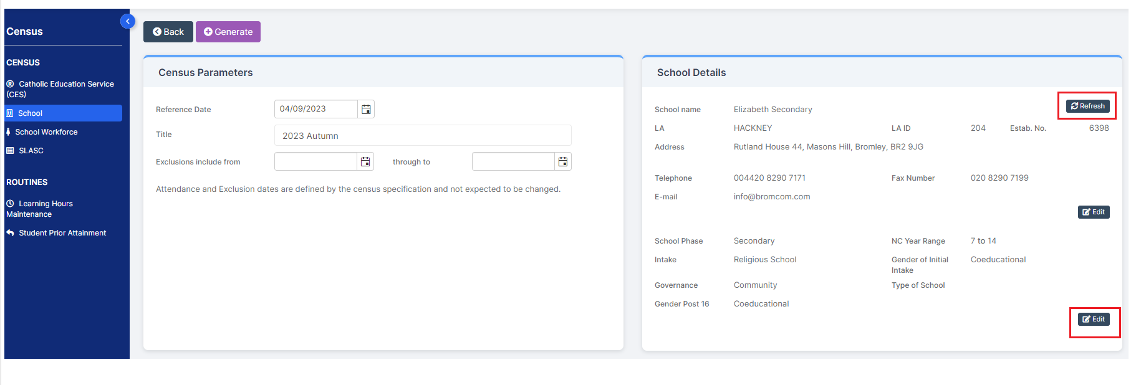The height and width of the screenshot is (385, 1136).
Task: Open the Exclusions include from calendar picker
Action: point(365,161)
